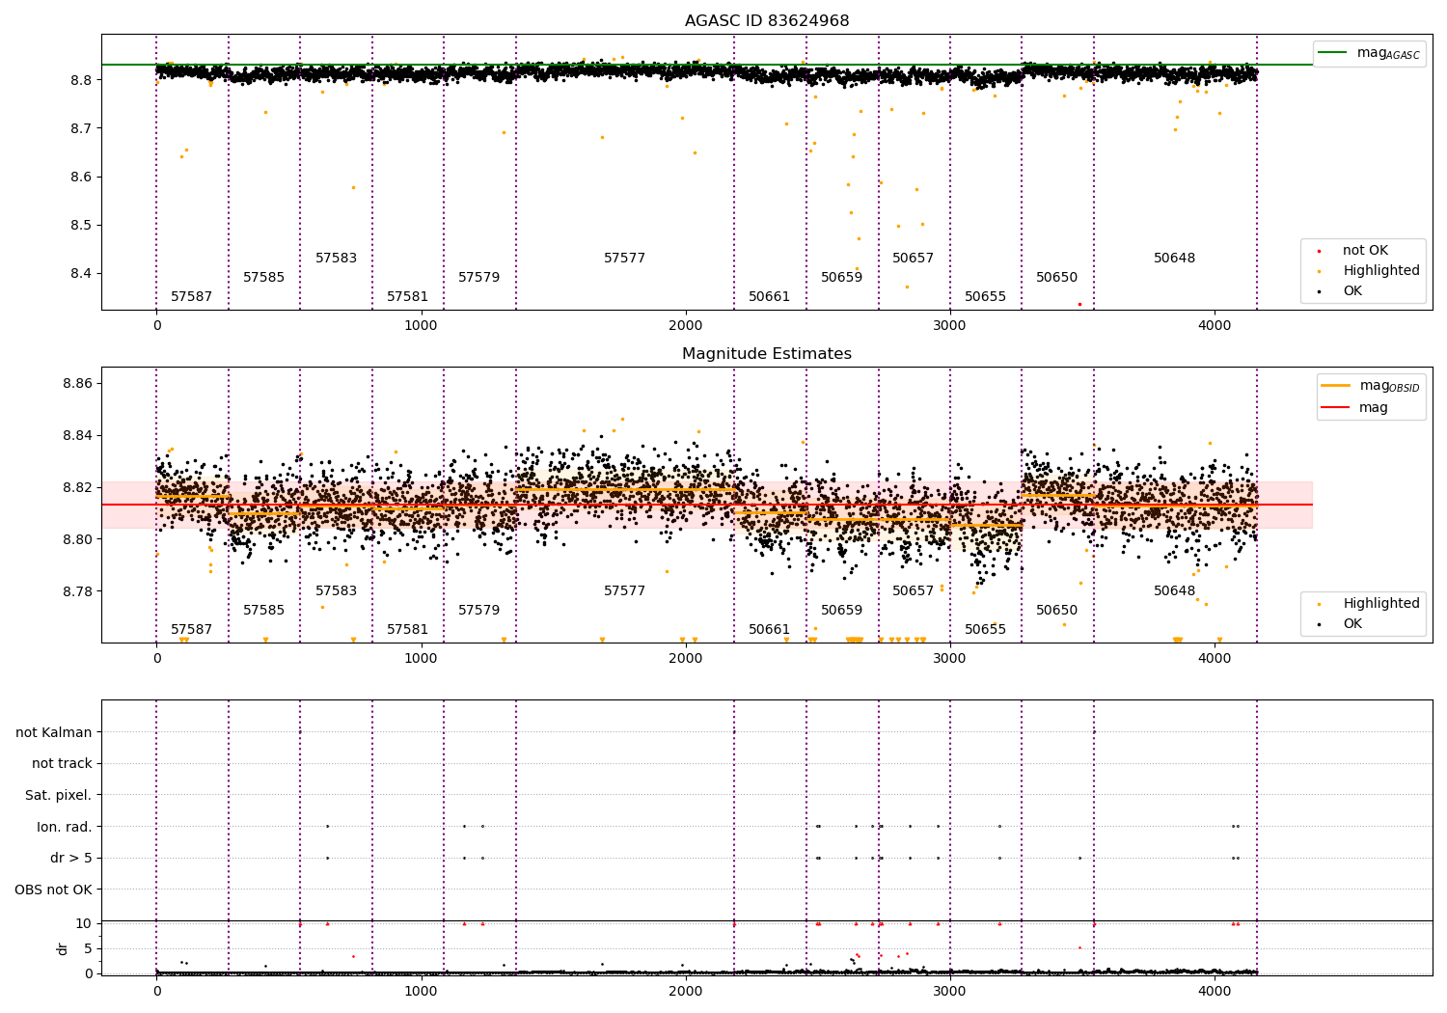Image resolution: width=1447 pixels, height=1013 pixels.
Task: Click obsid label 57579 in top plot
Action: pos(478,278)
